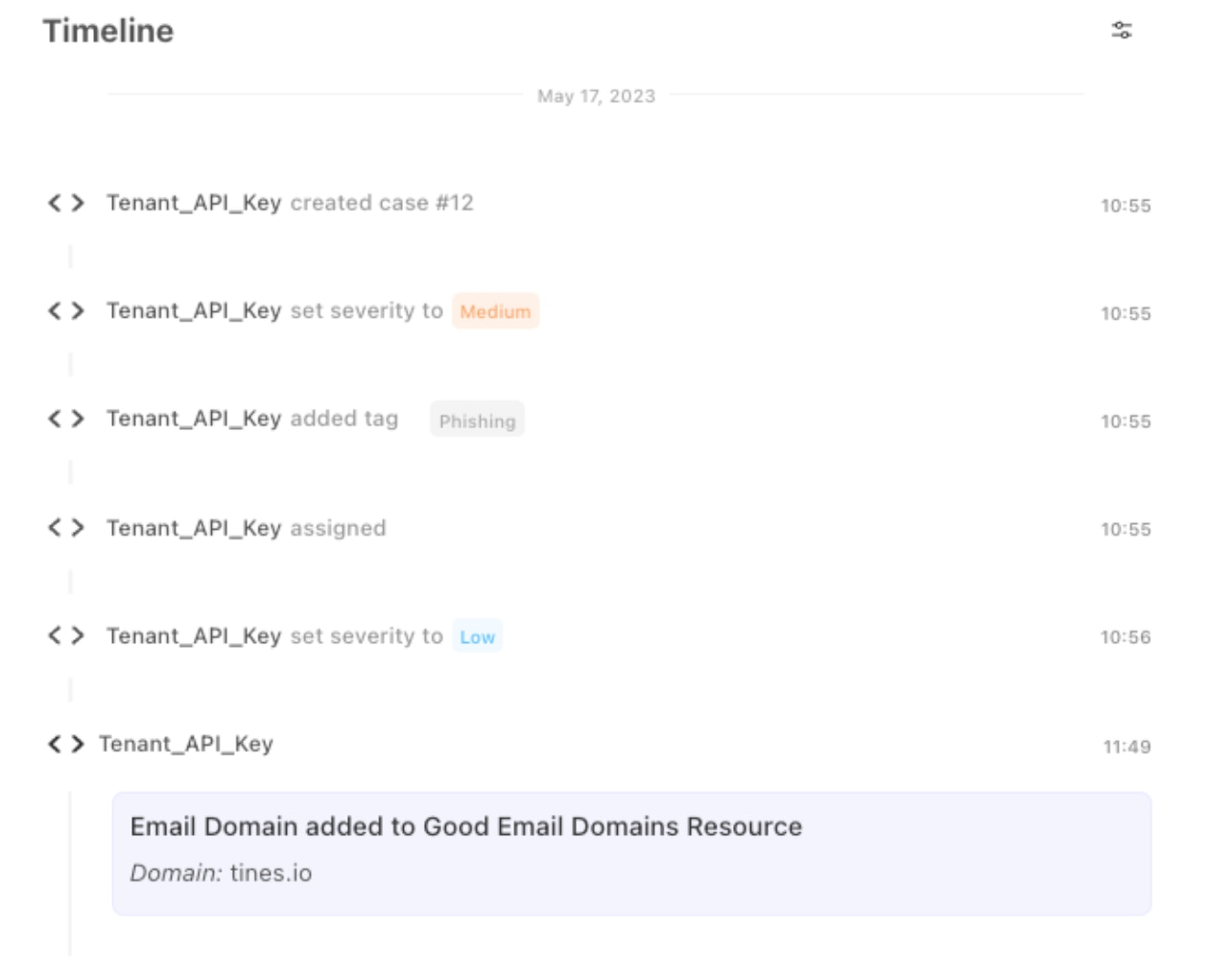Click the Phishing tag
The width and height of the screenshot is (1207, 958).
tap(477, 419)
